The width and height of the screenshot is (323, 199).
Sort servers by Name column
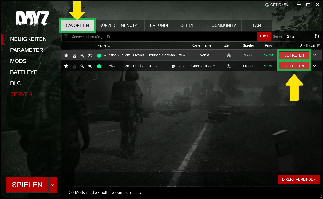click(x=103, y=45)
